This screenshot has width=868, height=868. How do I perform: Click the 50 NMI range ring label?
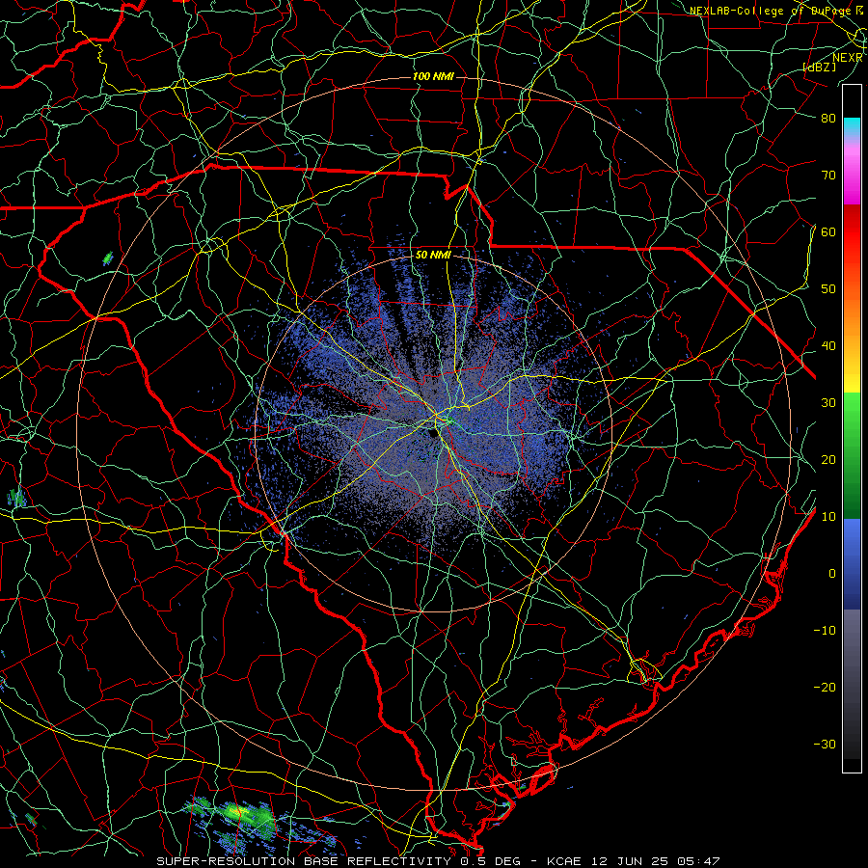tap(433, 256)
